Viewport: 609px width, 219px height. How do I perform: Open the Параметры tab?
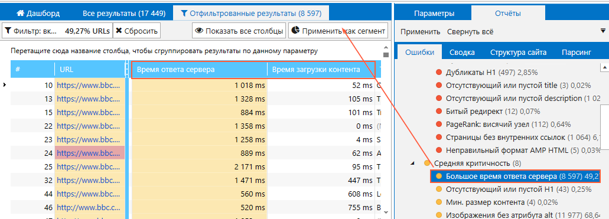pos(434,14)
